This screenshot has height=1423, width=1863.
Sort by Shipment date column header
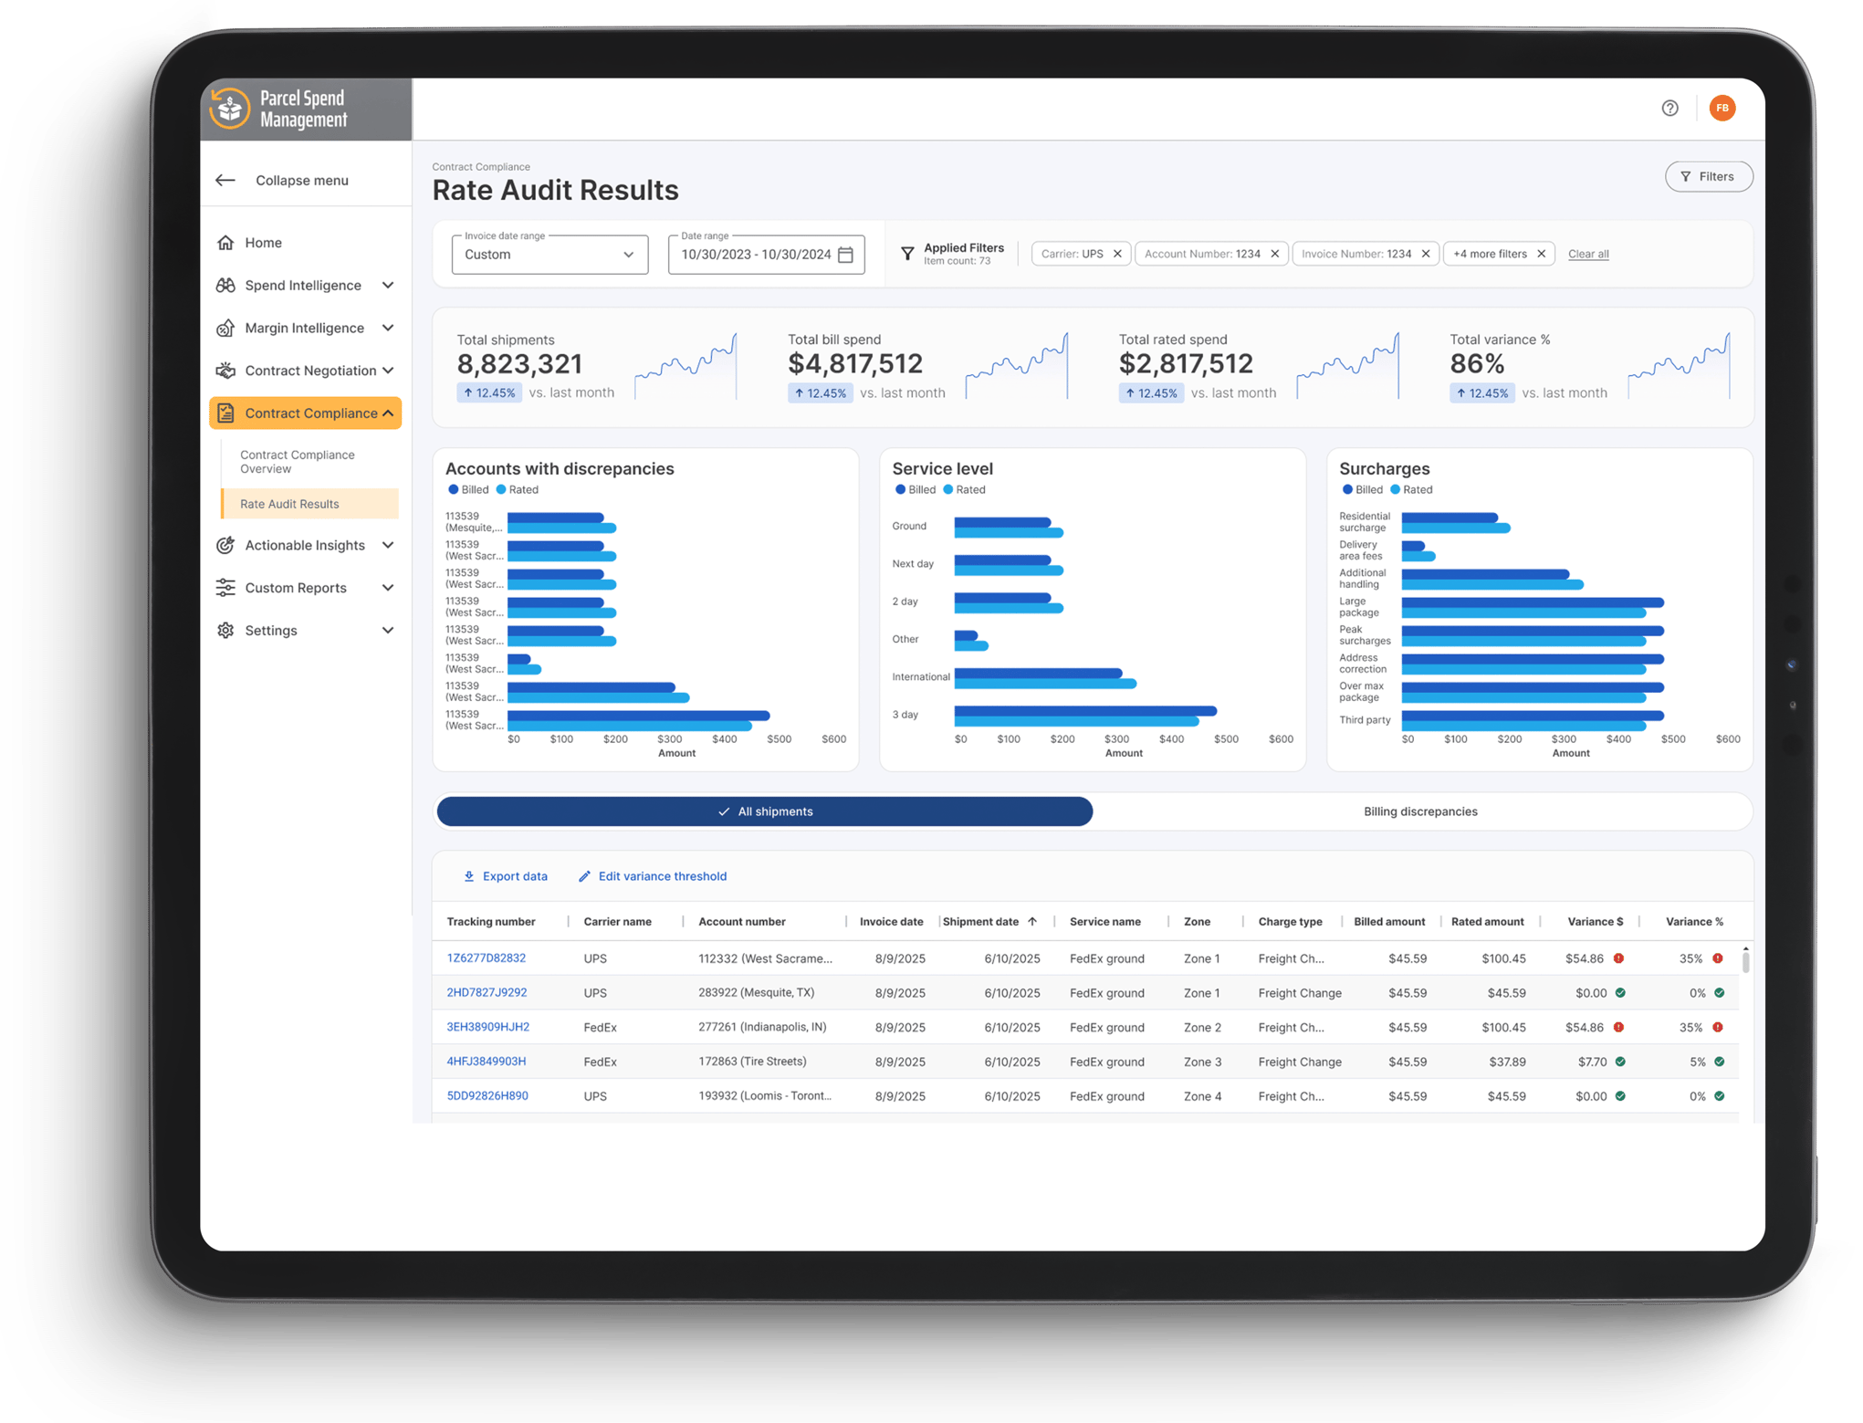[x=980, y=922]
